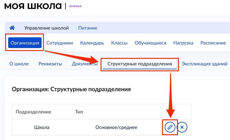Open Управление школой menu

click(x=47, y=28)
